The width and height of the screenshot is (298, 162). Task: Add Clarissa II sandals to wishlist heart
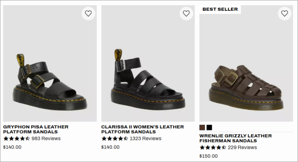[x=186, y=13]
